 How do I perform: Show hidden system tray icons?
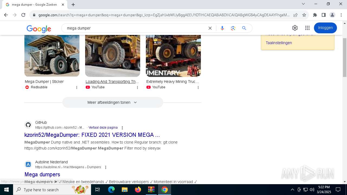tap(292, 190)
